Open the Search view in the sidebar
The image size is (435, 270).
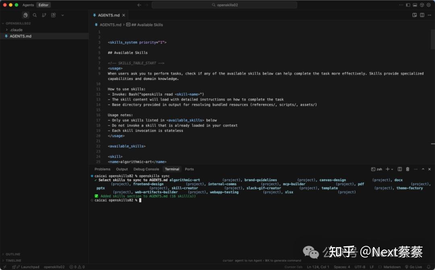(35, 15)
